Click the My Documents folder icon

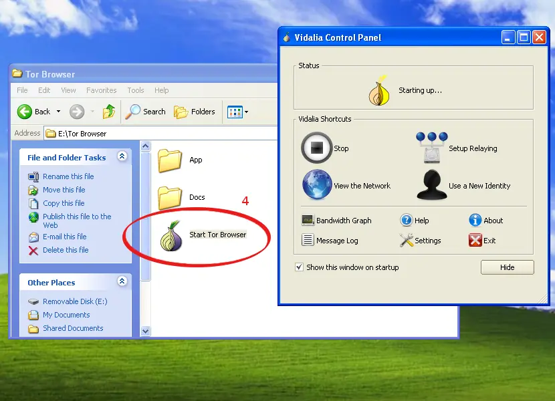tap(33, 315)
